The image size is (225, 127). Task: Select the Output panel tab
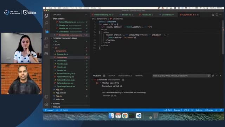(x=112, y=76)
